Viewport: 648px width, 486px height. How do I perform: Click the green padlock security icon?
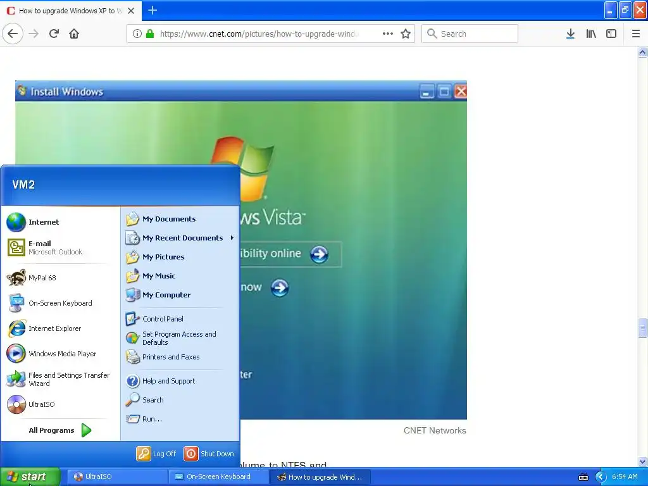[150, 34]
